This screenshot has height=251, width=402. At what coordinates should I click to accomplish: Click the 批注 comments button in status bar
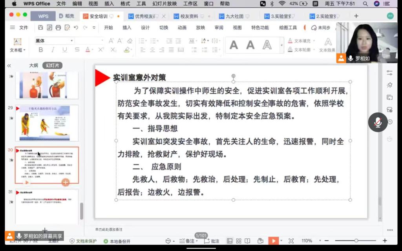(x=212, y=241)
